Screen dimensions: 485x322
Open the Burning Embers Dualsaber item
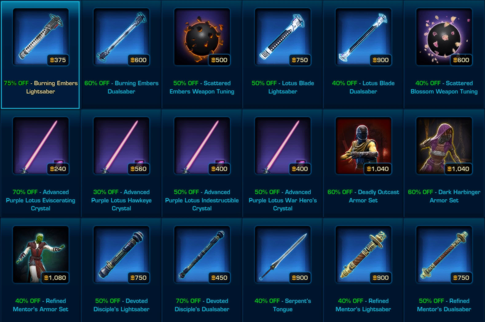121,37
